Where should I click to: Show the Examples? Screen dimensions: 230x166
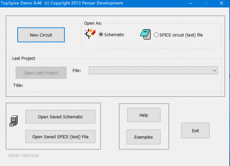tap(143, 137)
